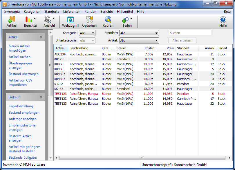Screen dimensions: 235x170
Task: Open Empfangshistorie anzeigen link
Action: 22,127
